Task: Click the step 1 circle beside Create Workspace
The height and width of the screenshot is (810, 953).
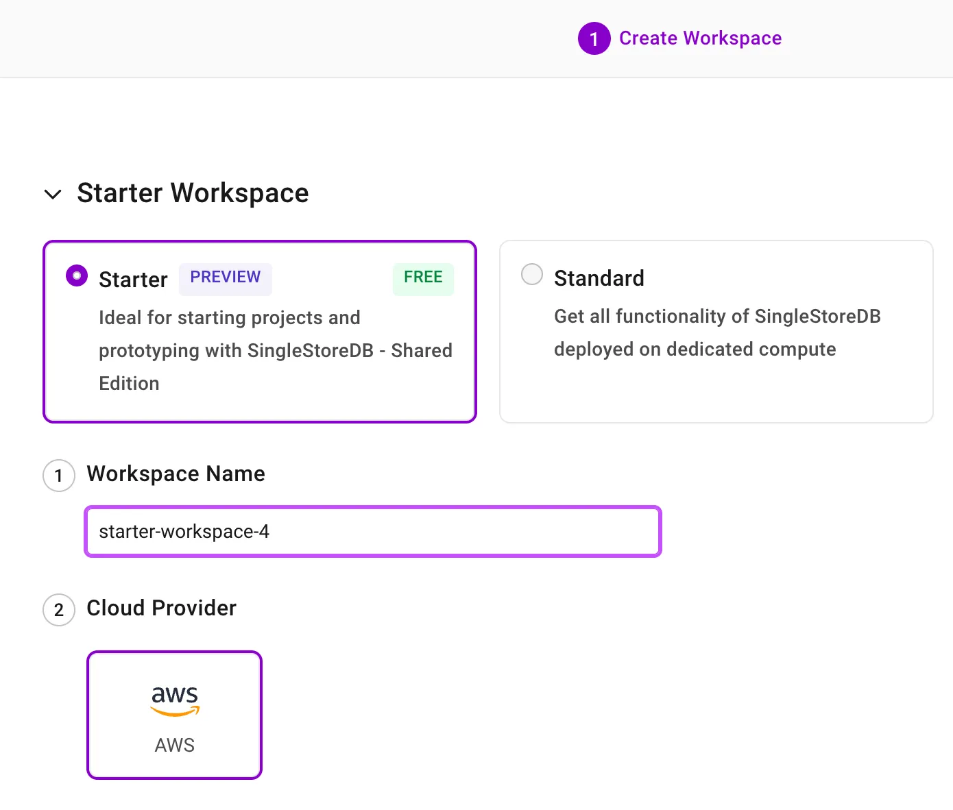Action: (594, 38)
